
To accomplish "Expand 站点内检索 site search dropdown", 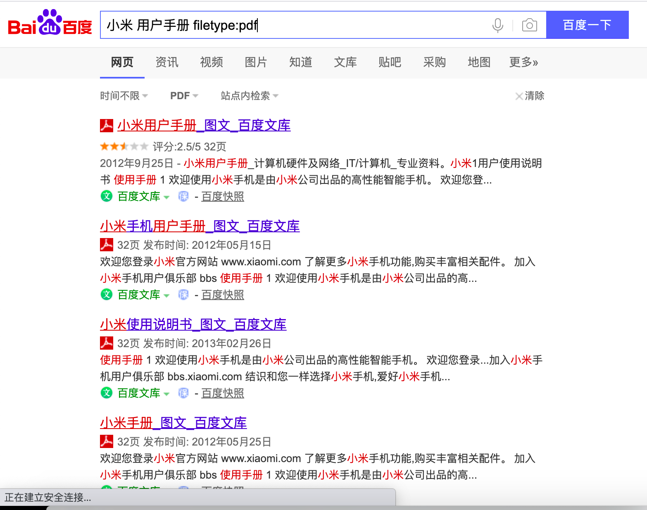I will [x=250, y=96].
